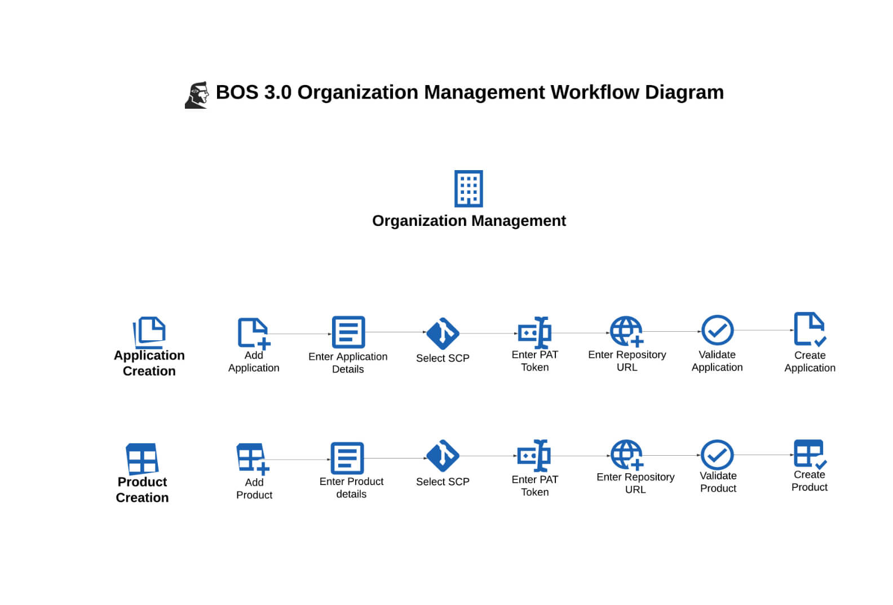Select the Enter Product details form icon
Screen dimensions: 893x605
point(347,458)
